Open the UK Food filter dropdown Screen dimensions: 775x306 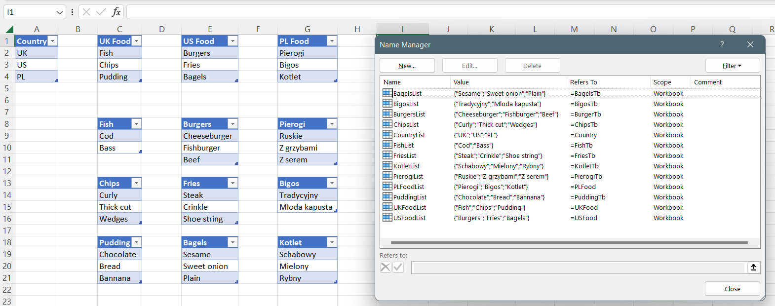(x=137, y=41)
